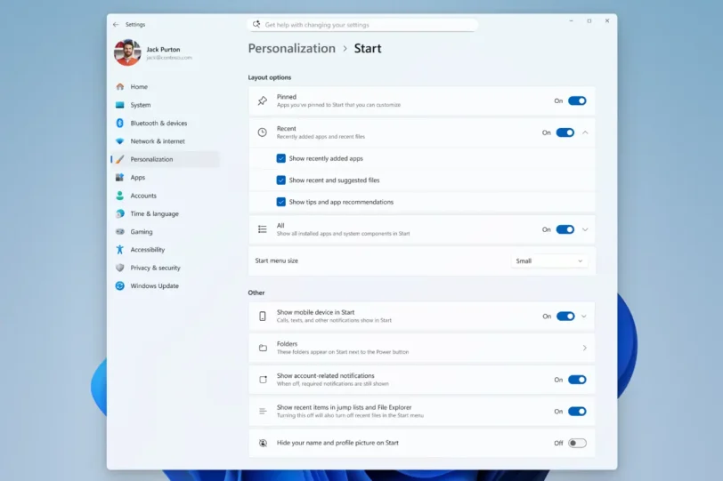Click the account-related notifications icon
723x481 pixels.
pos(263,380)
